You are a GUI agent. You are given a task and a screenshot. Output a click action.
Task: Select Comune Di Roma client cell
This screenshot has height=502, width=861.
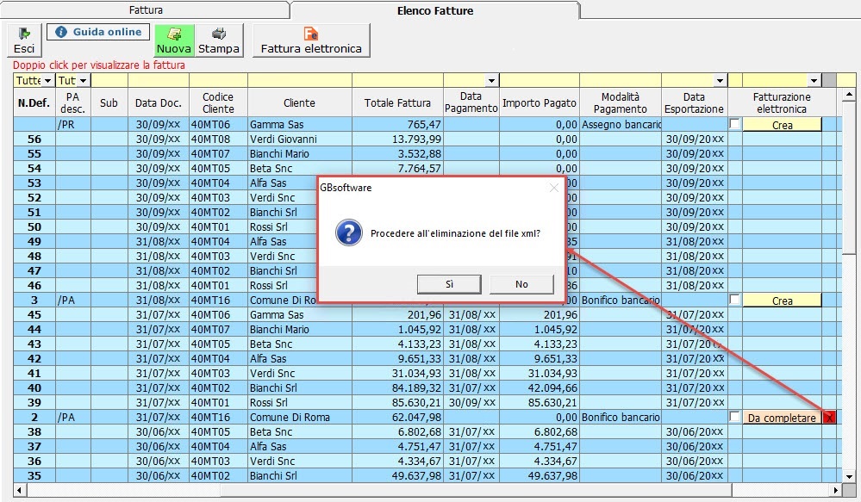pyautogui.click(x=299, y=418)
